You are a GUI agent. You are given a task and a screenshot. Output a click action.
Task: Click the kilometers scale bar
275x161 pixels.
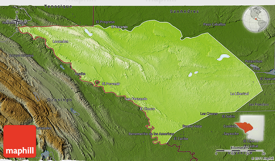[x=239, y=150]
